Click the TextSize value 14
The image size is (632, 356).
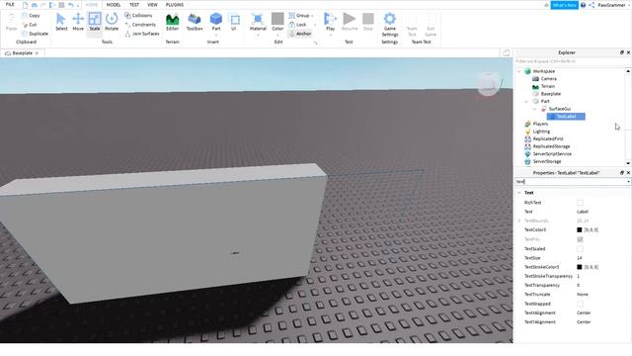[580, 258]
